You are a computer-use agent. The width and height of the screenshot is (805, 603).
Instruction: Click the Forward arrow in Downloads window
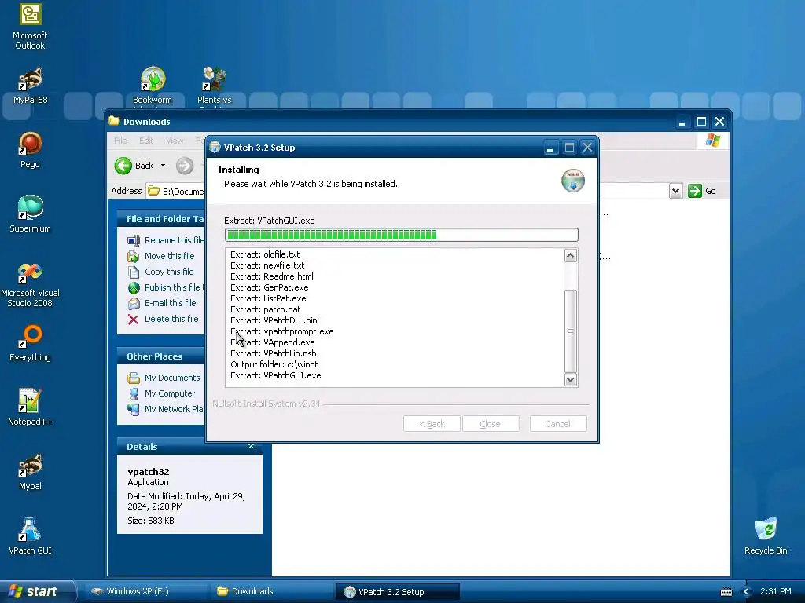185,166
